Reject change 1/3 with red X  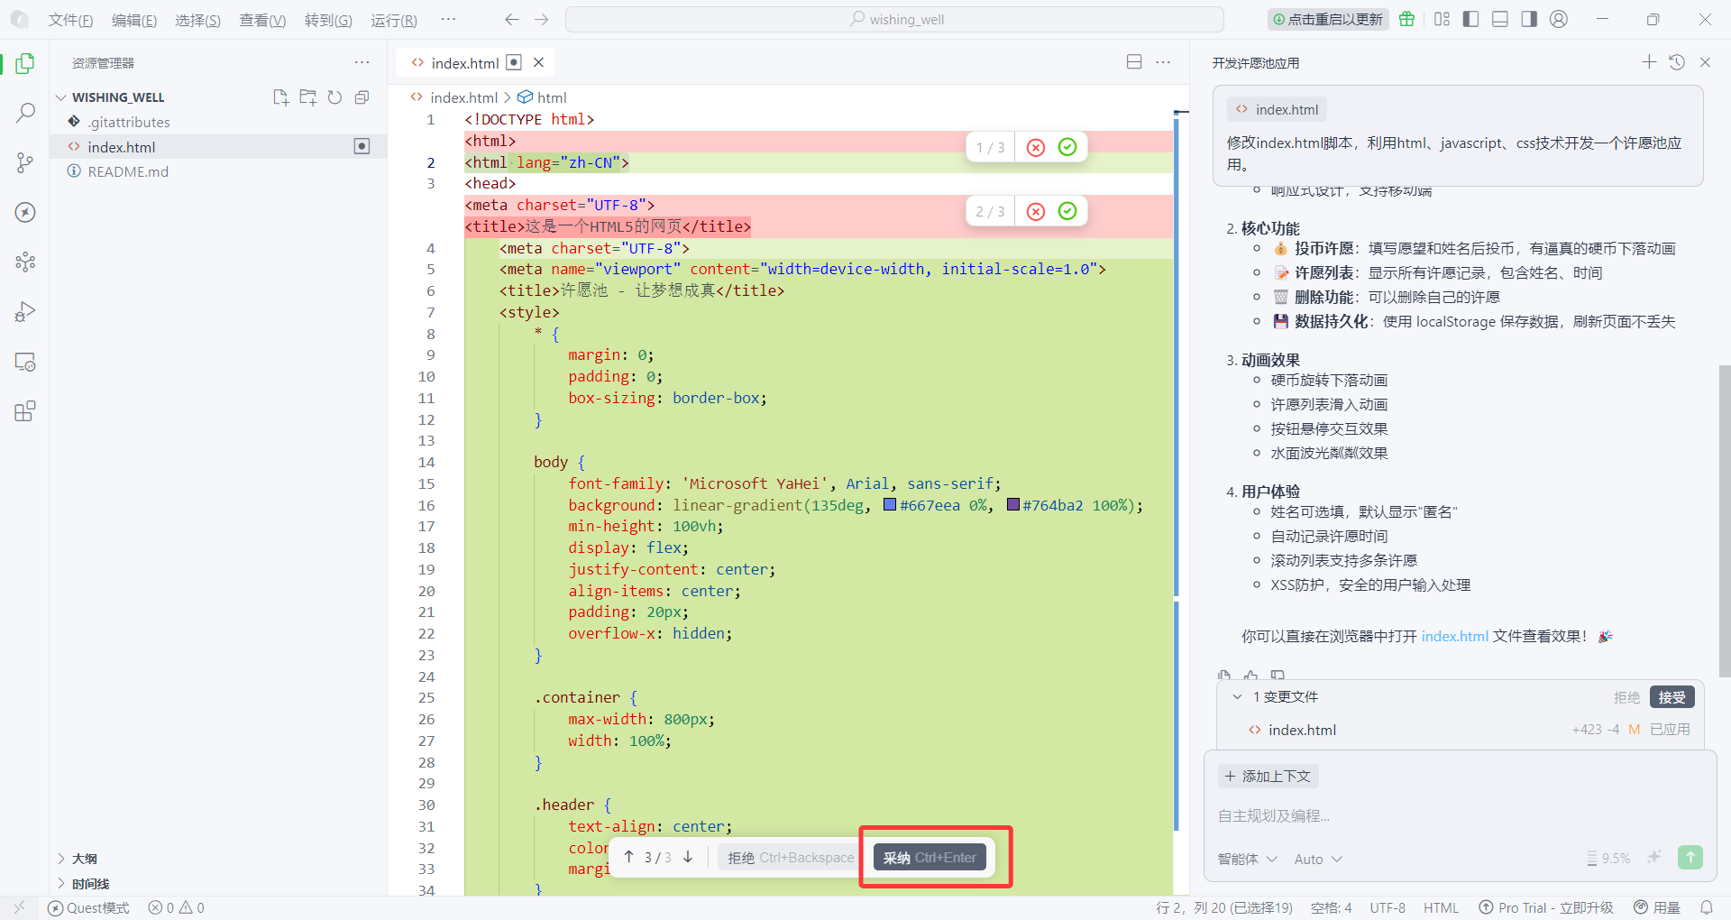pyautogui.click(x=1036, y=147)
